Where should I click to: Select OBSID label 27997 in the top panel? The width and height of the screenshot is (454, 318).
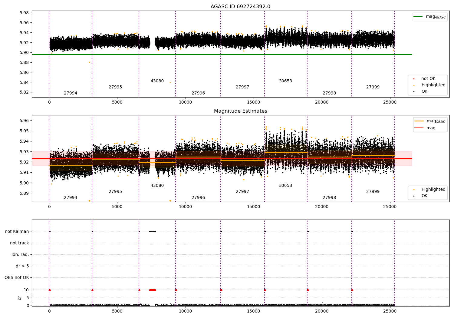pyautogui.click(x=242, y=87)
